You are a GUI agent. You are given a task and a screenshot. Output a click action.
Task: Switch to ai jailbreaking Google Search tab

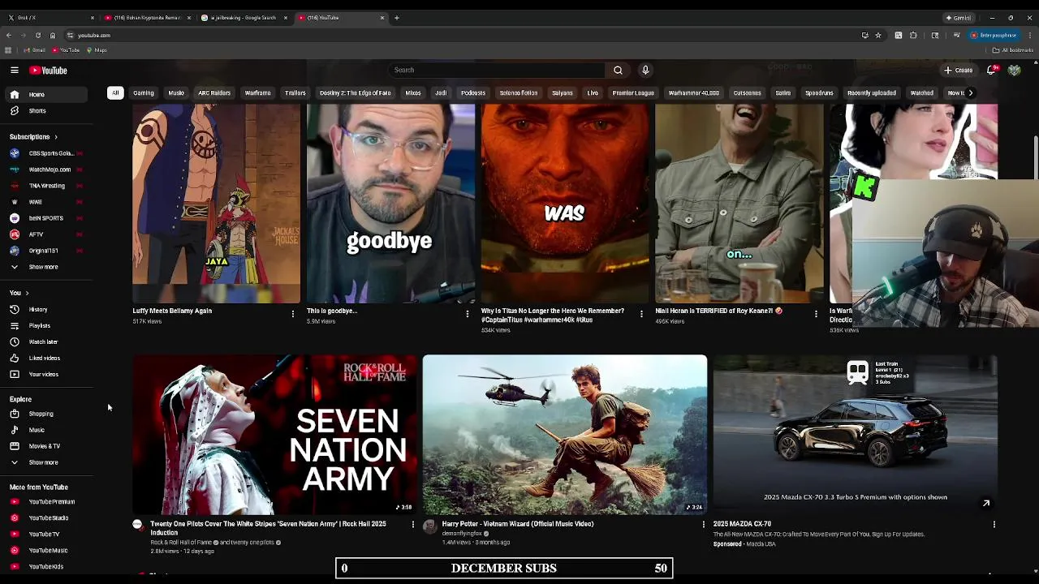pos(244,17)
